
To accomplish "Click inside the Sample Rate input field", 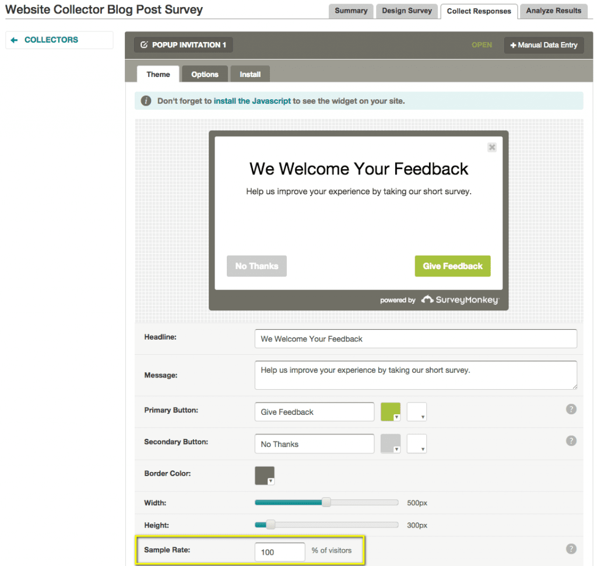I will [280, 551].
